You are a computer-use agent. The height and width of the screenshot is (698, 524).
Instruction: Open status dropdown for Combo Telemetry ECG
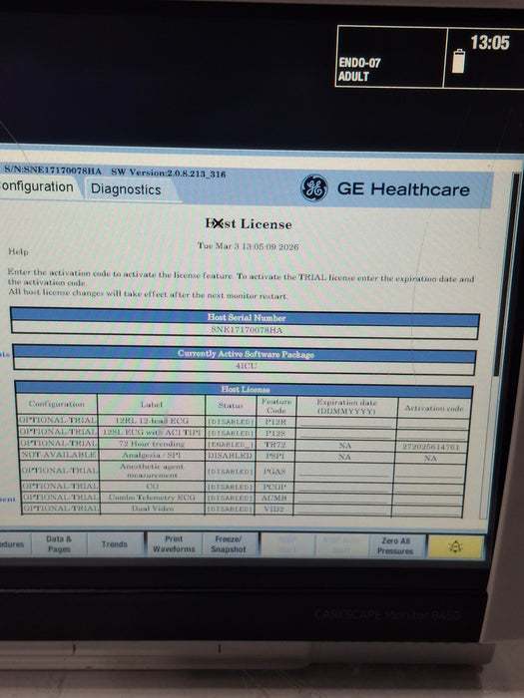click(x=231, y=499)
